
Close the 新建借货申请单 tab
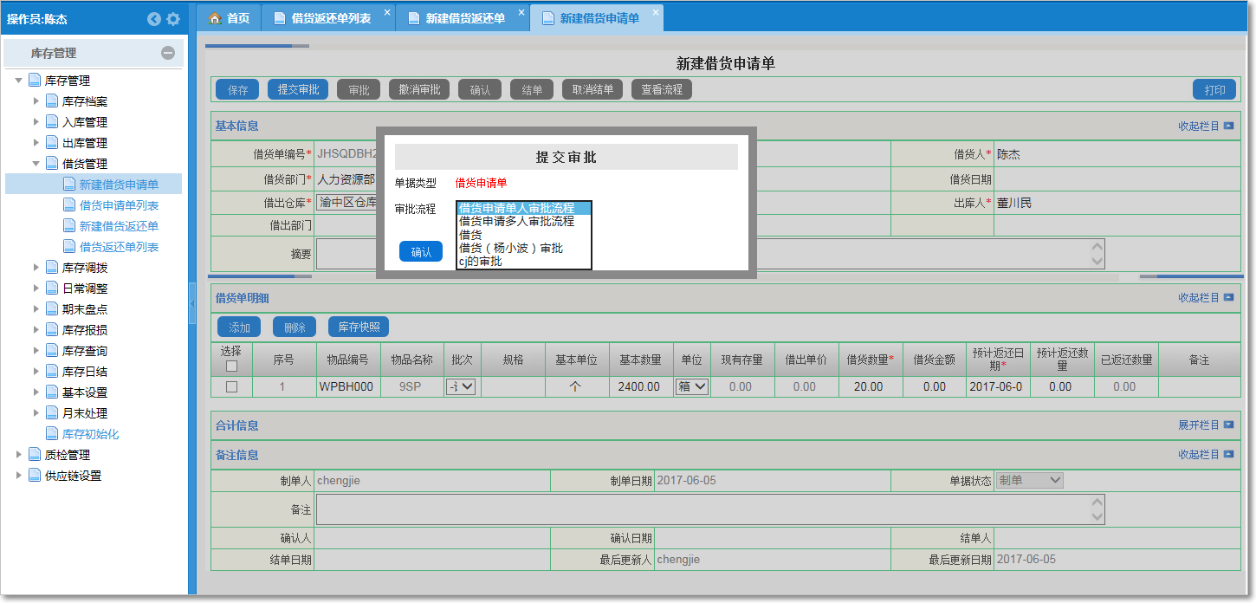tap(656, 12)
